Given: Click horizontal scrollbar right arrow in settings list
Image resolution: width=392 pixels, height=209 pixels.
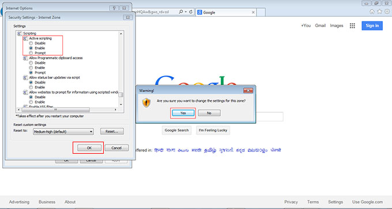Looking at the screenshot, I should point(115,109).
